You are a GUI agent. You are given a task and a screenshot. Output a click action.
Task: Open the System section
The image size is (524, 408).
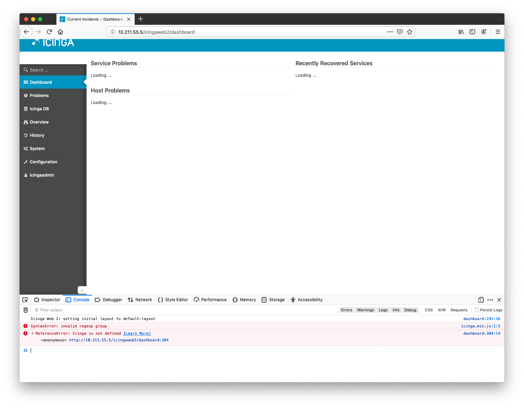pos(37,148)
